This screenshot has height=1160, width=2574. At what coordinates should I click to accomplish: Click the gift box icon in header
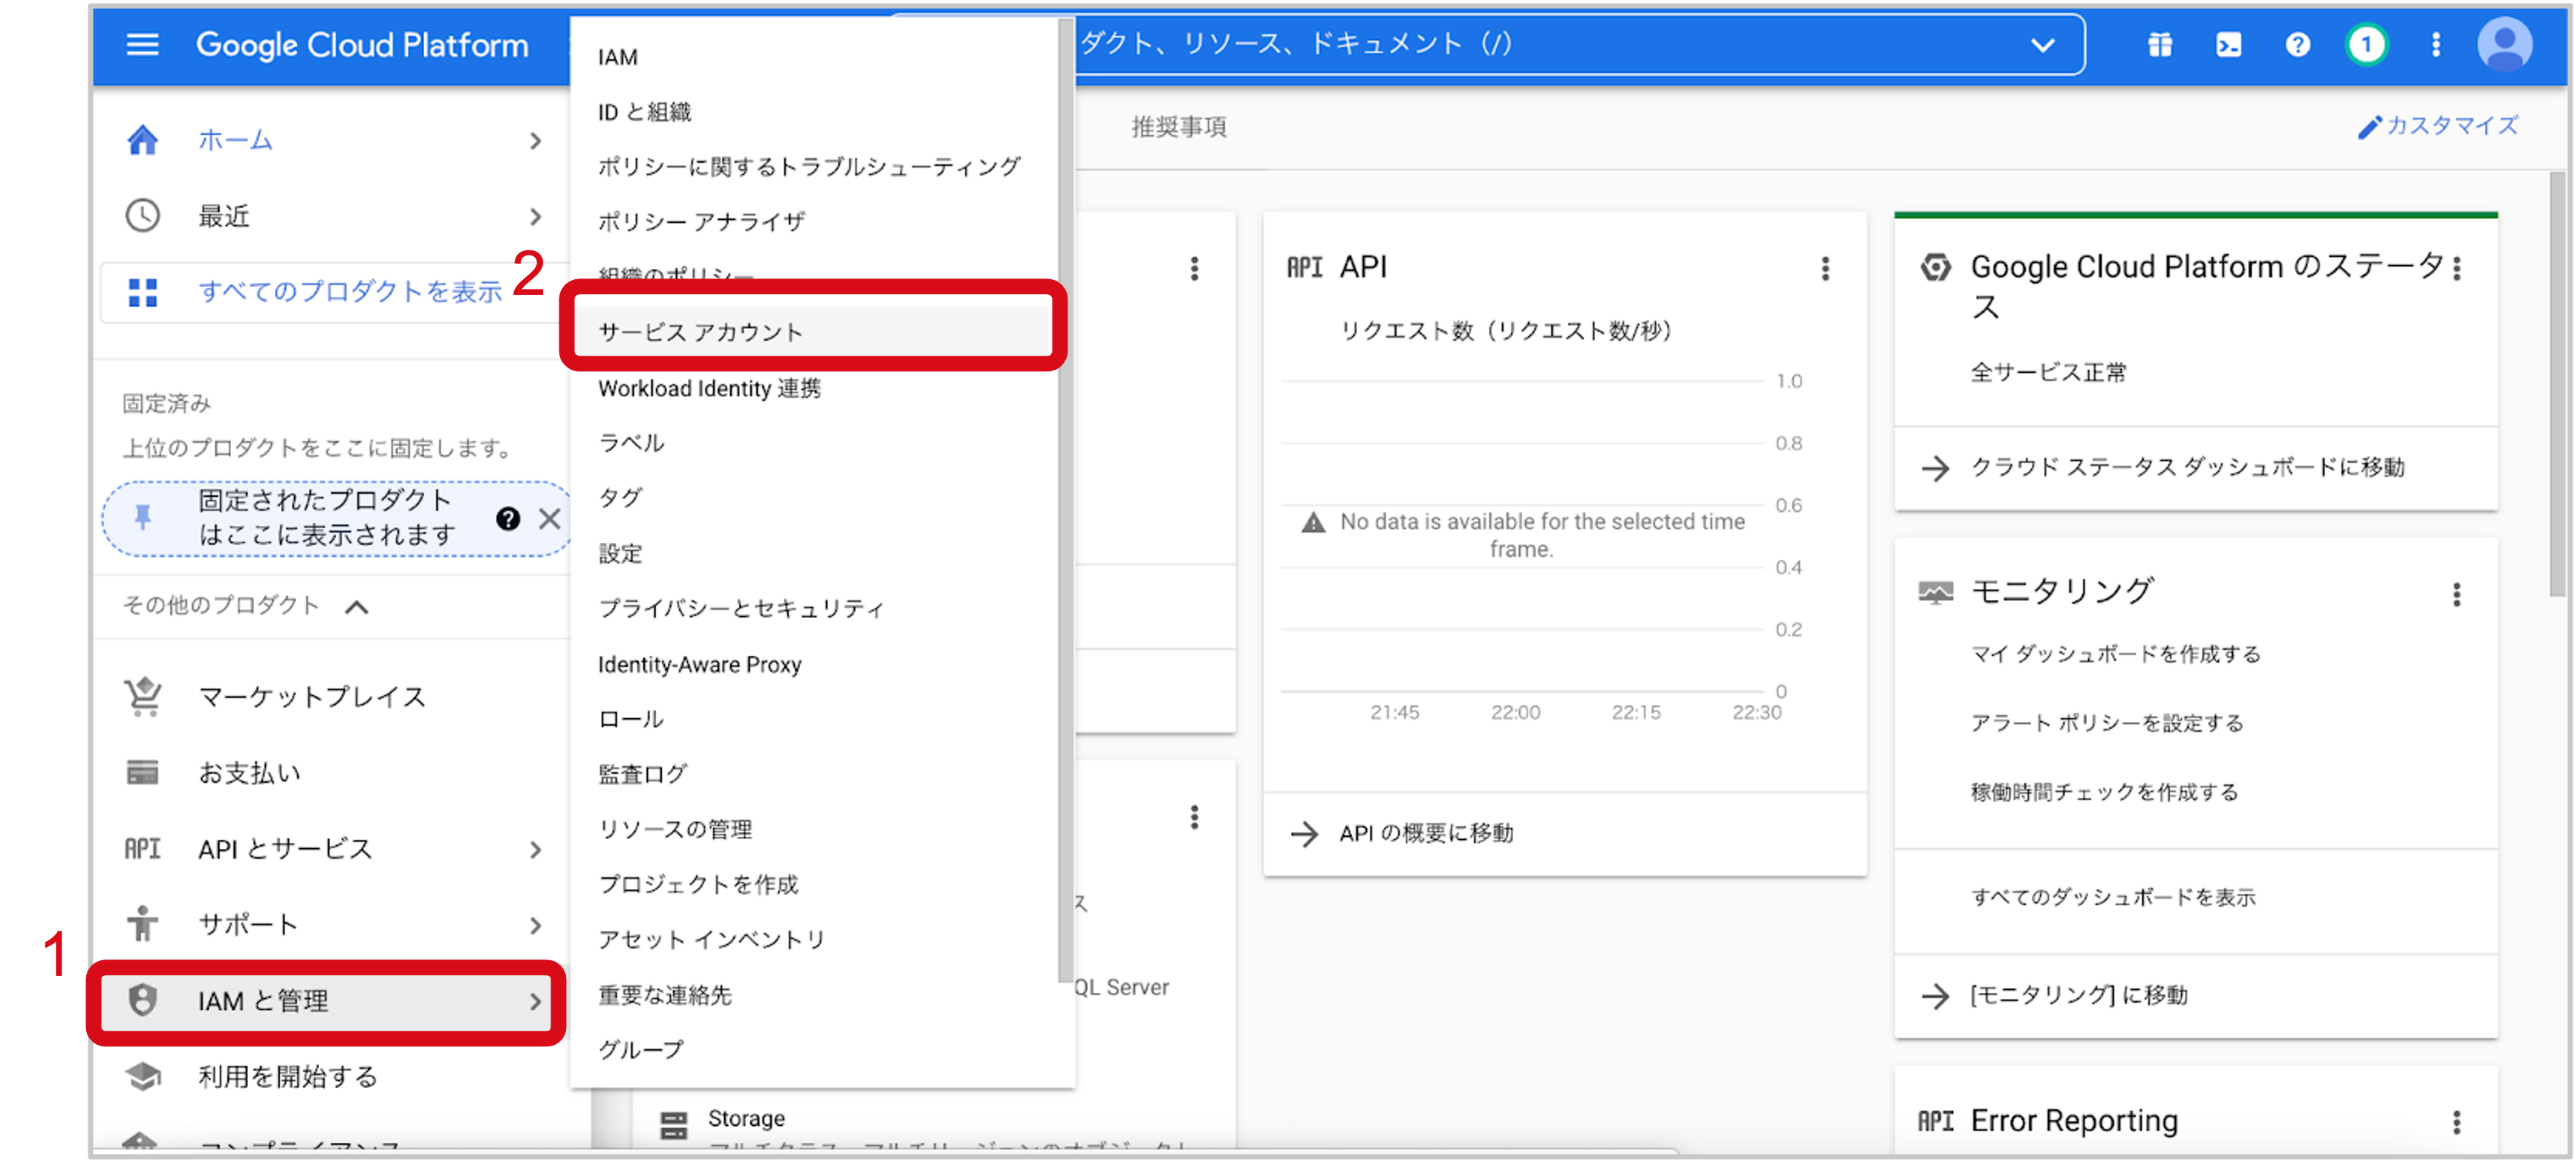click(2159, 45)
